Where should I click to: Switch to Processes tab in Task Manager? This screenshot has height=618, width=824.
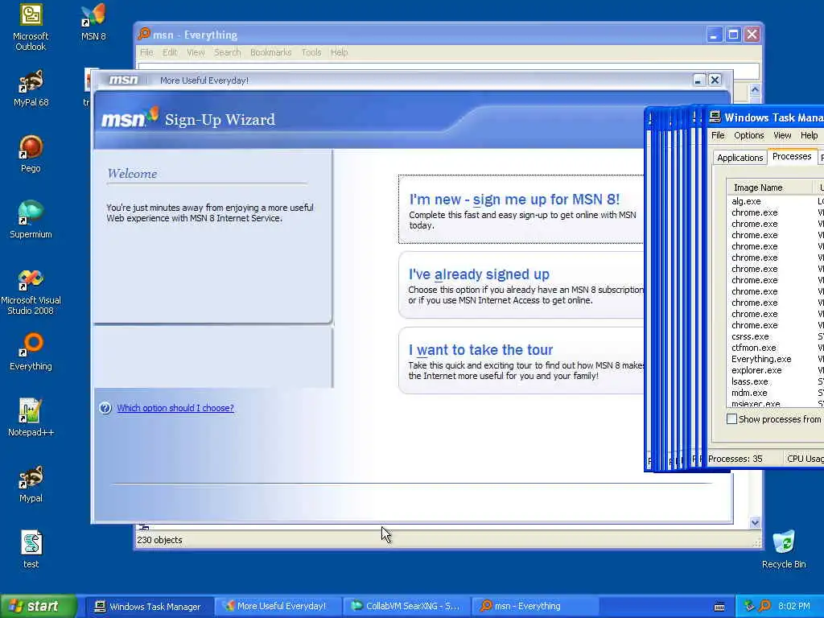792,157
